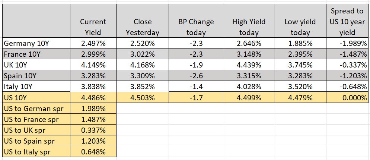Select Italy 10Y high yield 4.028%

pyautogui.click(x=248, y=87)
